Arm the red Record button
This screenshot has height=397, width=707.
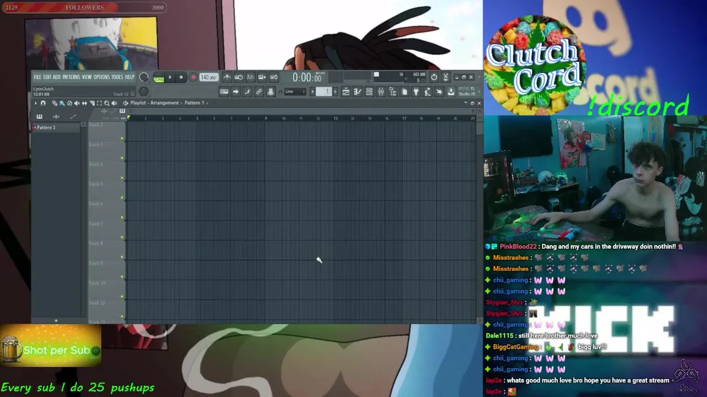coord(193,77)
